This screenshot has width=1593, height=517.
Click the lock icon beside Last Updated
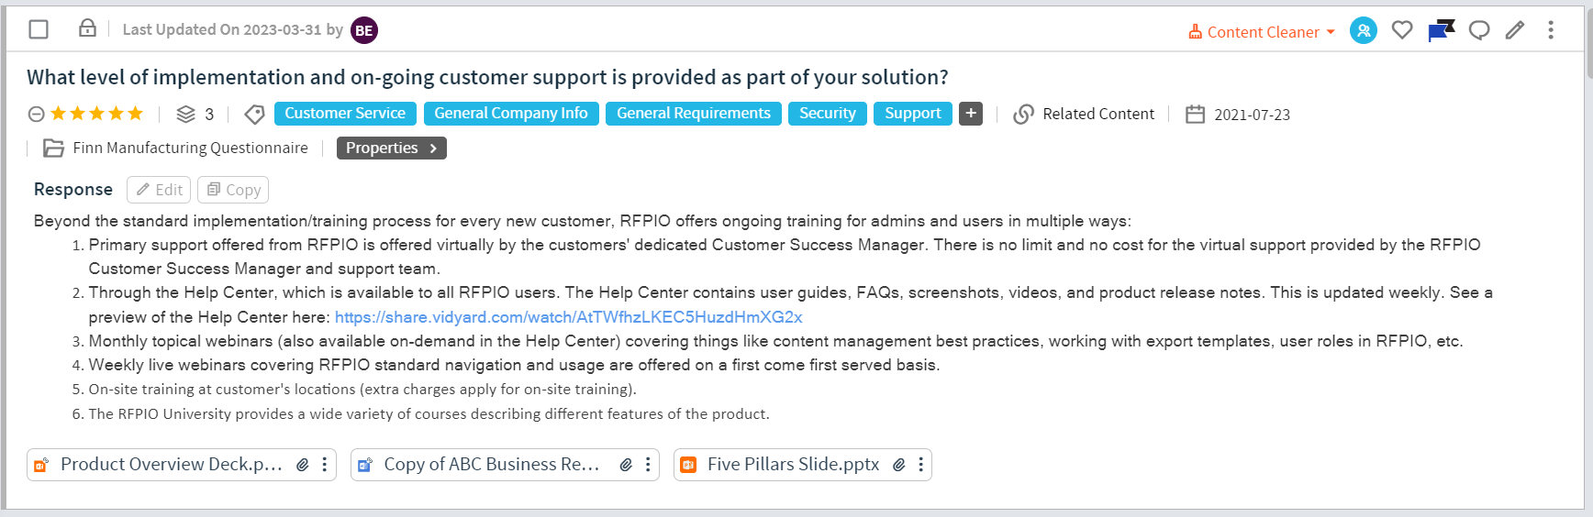point(87,28)
